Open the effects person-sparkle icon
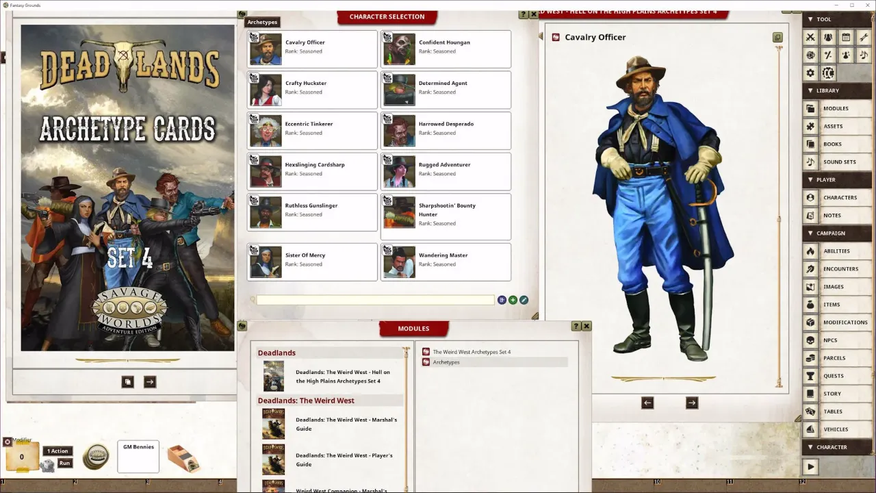The height and width of the screenshot is (493, 876). (846, 55)
